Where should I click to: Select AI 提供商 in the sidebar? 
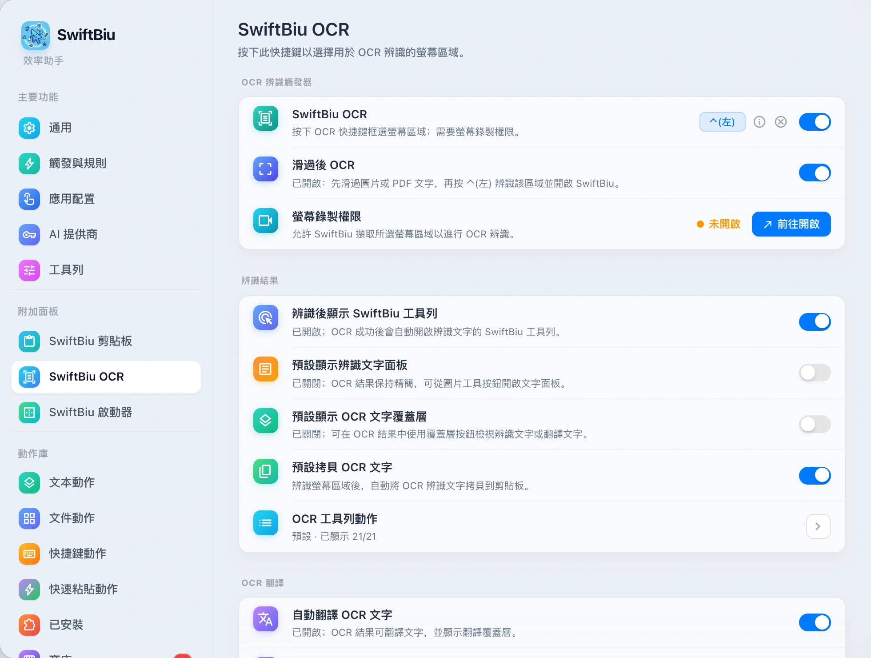[106, 235]
